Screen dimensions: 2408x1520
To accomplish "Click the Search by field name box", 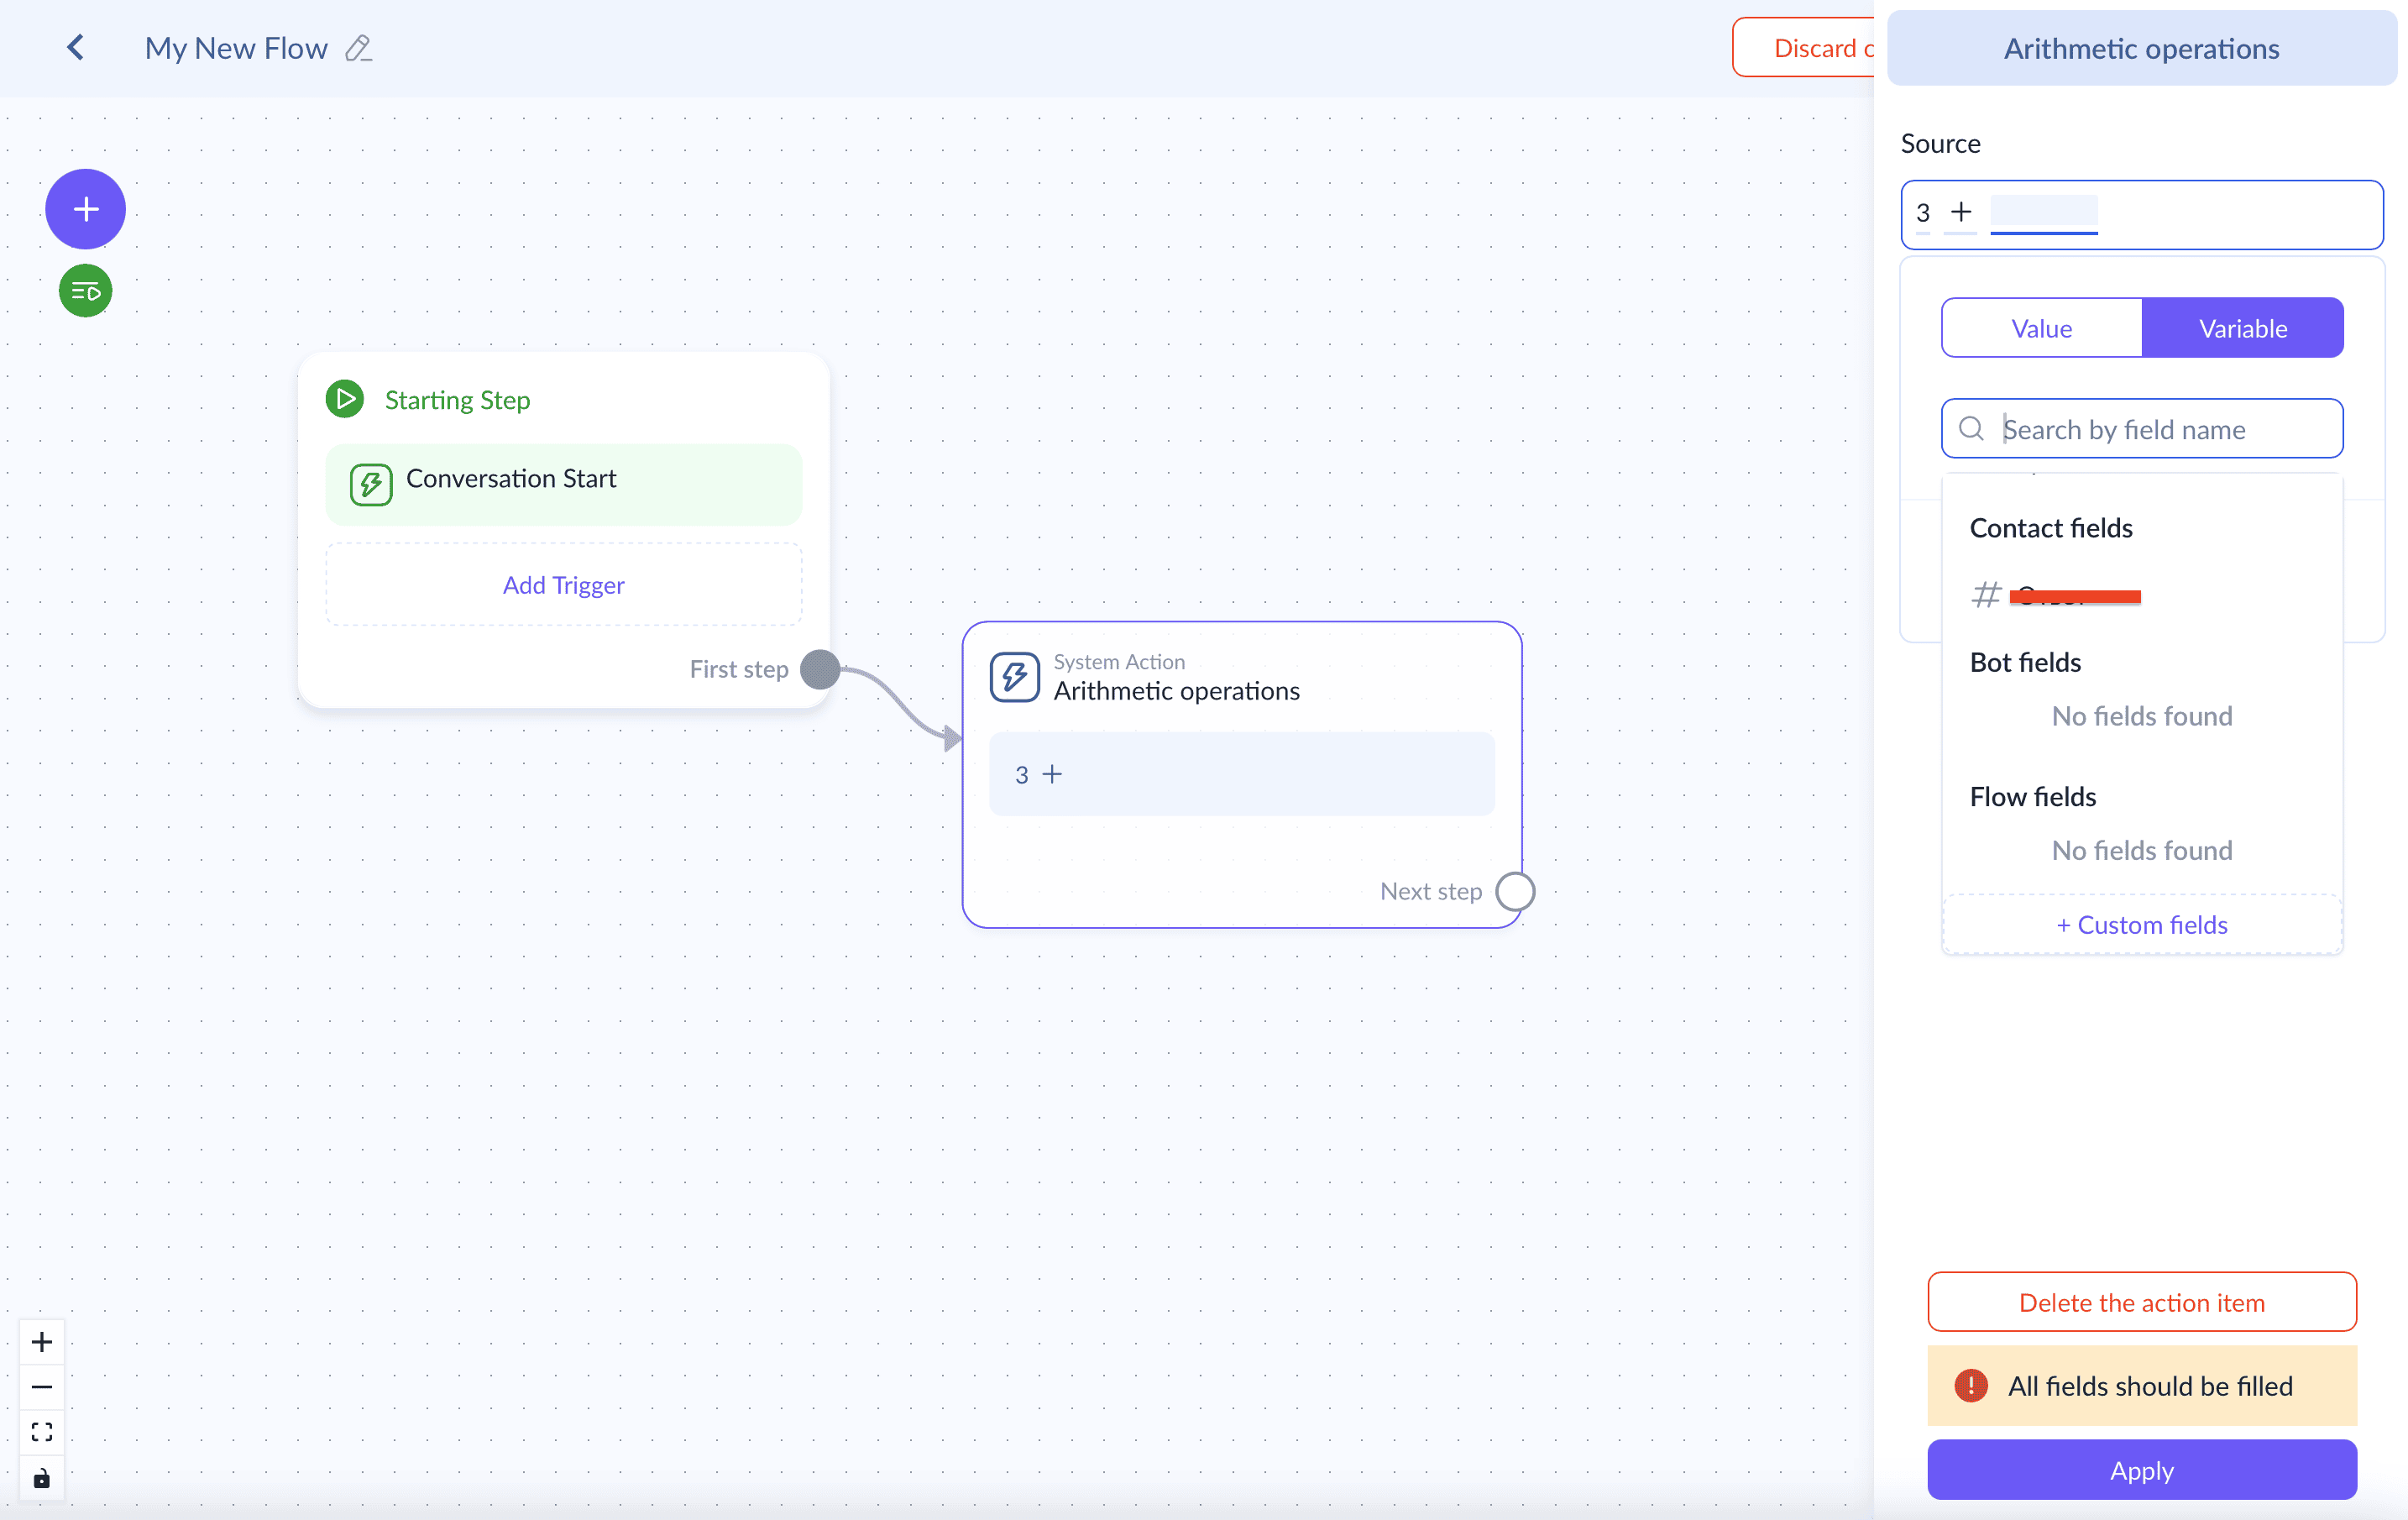I will pos(2142,429).
